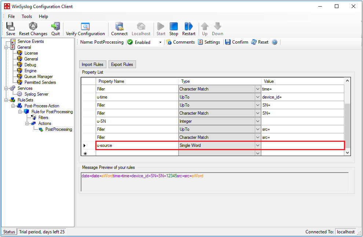Confirm the action changes
This screenshot has height=237, width=363.
click(x=236, y=42)
